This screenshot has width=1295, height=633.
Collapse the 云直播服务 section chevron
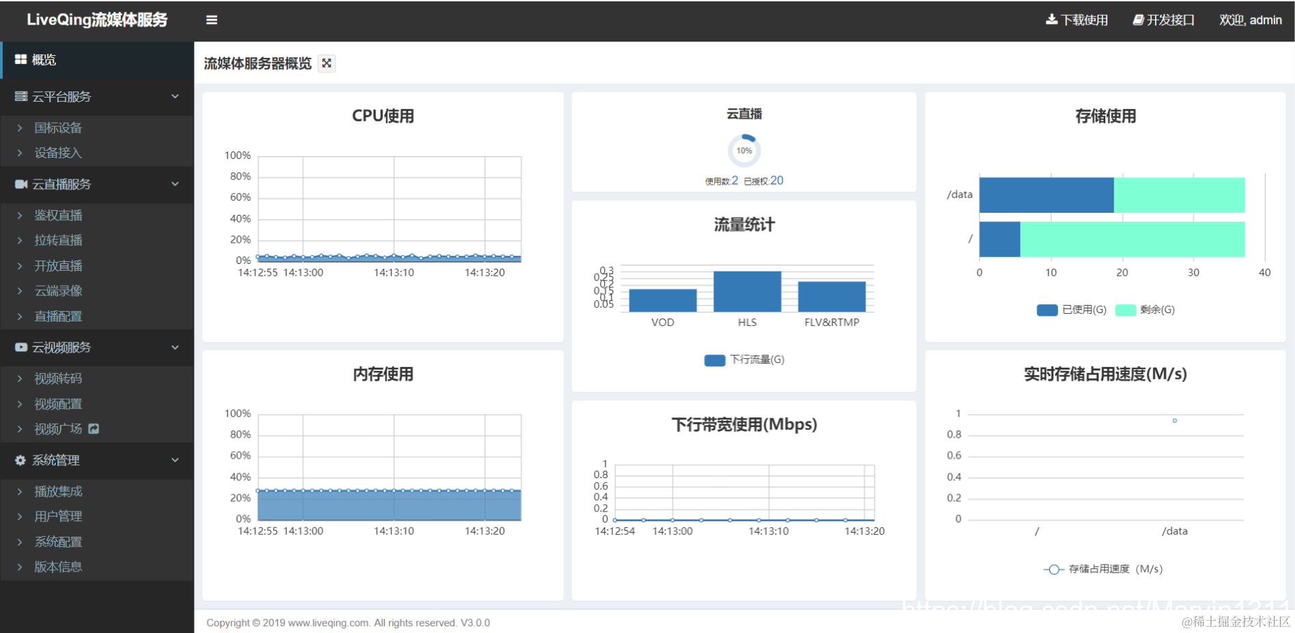click(x=175, y=184)
